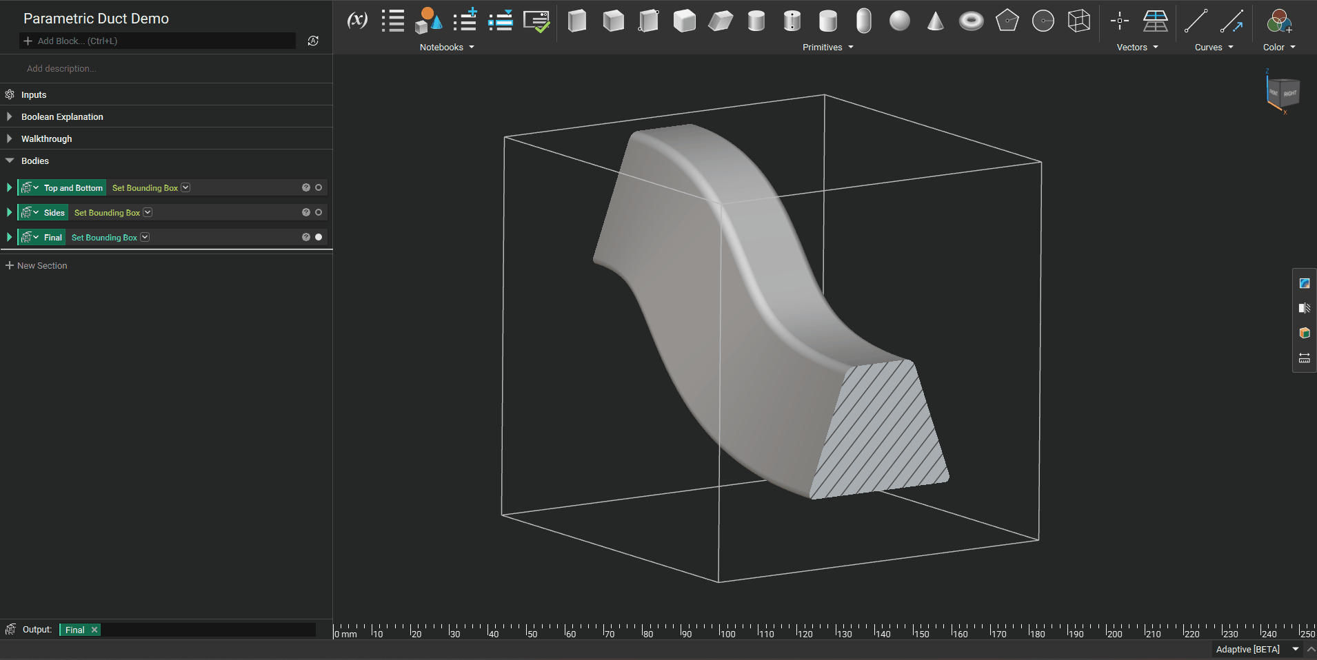Viewport: 1317px width, 660px height.
Task: Click New Section button
Action: (37, 265)
